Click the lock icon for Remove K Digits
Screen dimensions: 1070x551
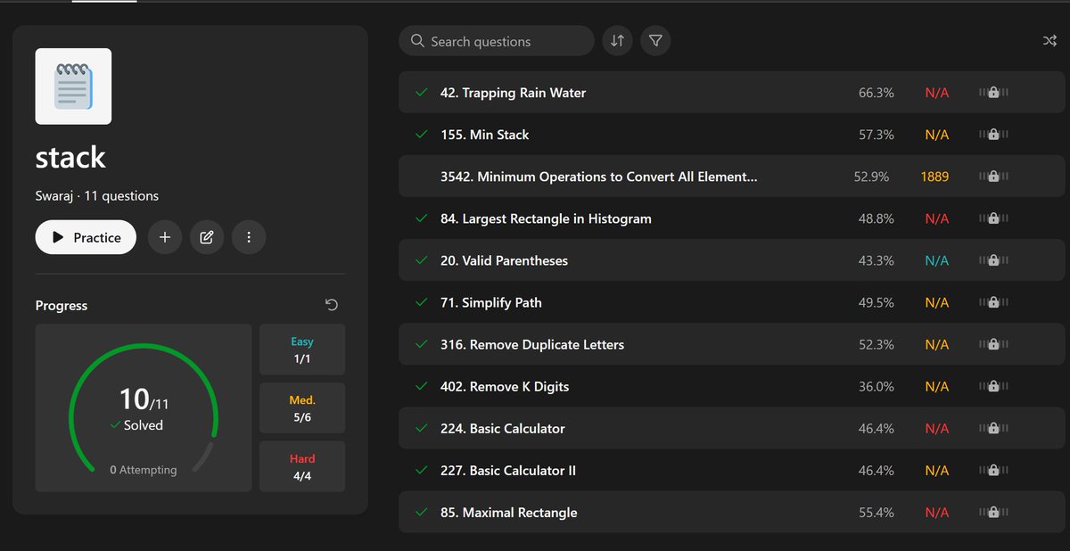coord(993,385)
